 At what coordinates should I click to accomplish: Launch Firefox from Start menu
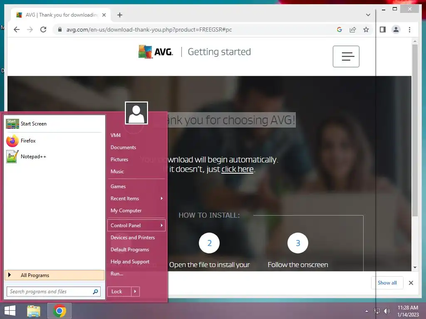pyautogui.click(x=54, y=141)
